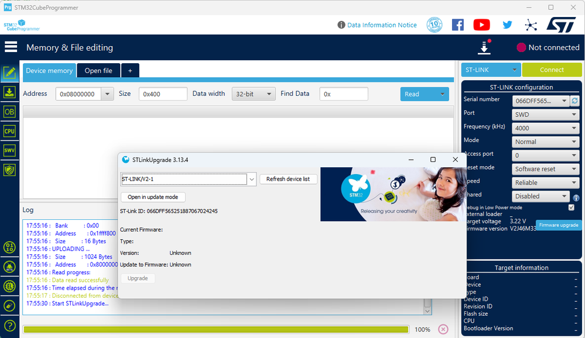Image resolution: width=585 pixels, height=338 pixels.
Task: Click the Upgrade button in STLinkUpgrade
Action: pos(138,278)
